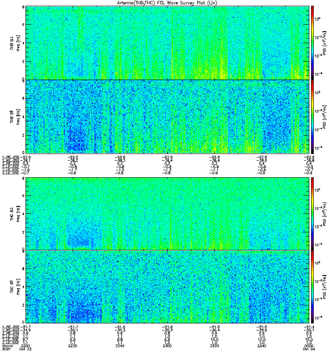The width and height of the screenshot is (330, 352).
Task: Click the -52.5 X_RE_GSE value under the 2220 tick
Action: click(73, 157)
